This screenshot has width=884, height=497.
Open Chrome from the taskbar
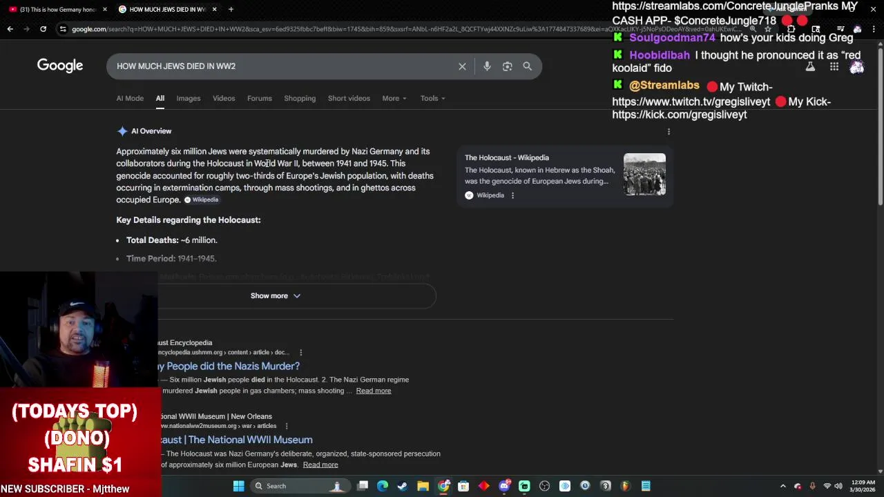443,486
